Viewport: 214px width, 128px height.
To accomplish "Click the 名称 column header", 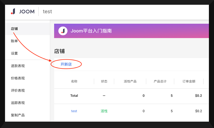I will pyautogui.click(x=74, y=81).
